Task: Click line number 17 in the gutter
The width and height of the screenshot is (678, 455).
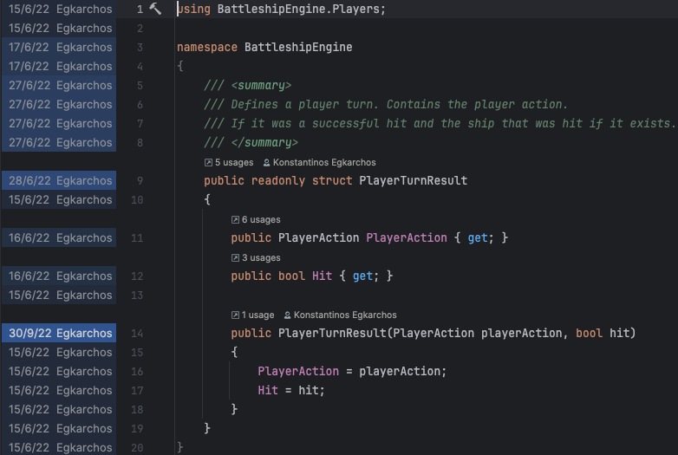Action: point(137,391)
